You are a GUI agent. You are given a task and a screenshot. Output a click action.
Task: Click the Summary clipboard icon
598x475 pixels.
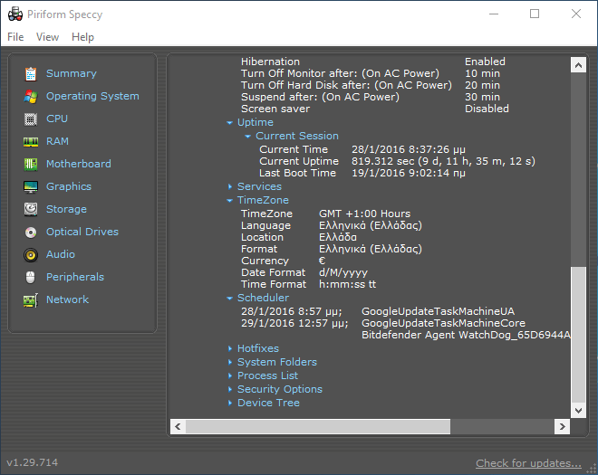(31, 74)
